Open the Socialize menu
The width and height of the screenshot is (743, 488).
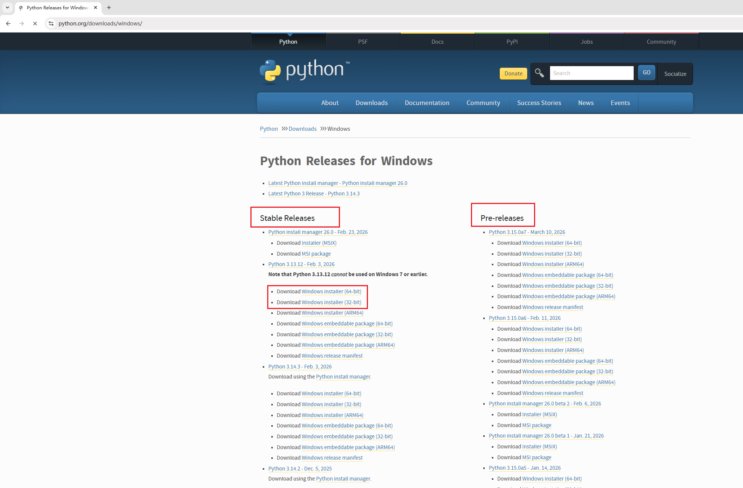pyautogui.click(x=675, y=74)
